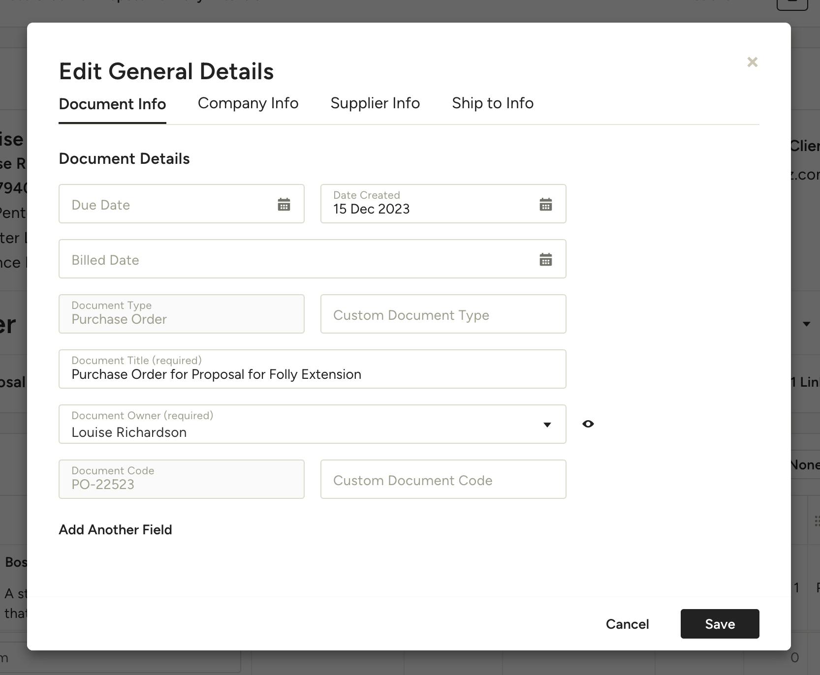Toggle the eye icon next to Document Owner

588,424
